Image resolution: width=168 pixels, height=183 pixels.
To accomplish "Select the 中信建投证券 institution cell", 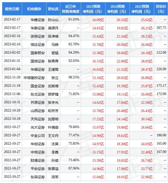I will click(x=34, y=78).
